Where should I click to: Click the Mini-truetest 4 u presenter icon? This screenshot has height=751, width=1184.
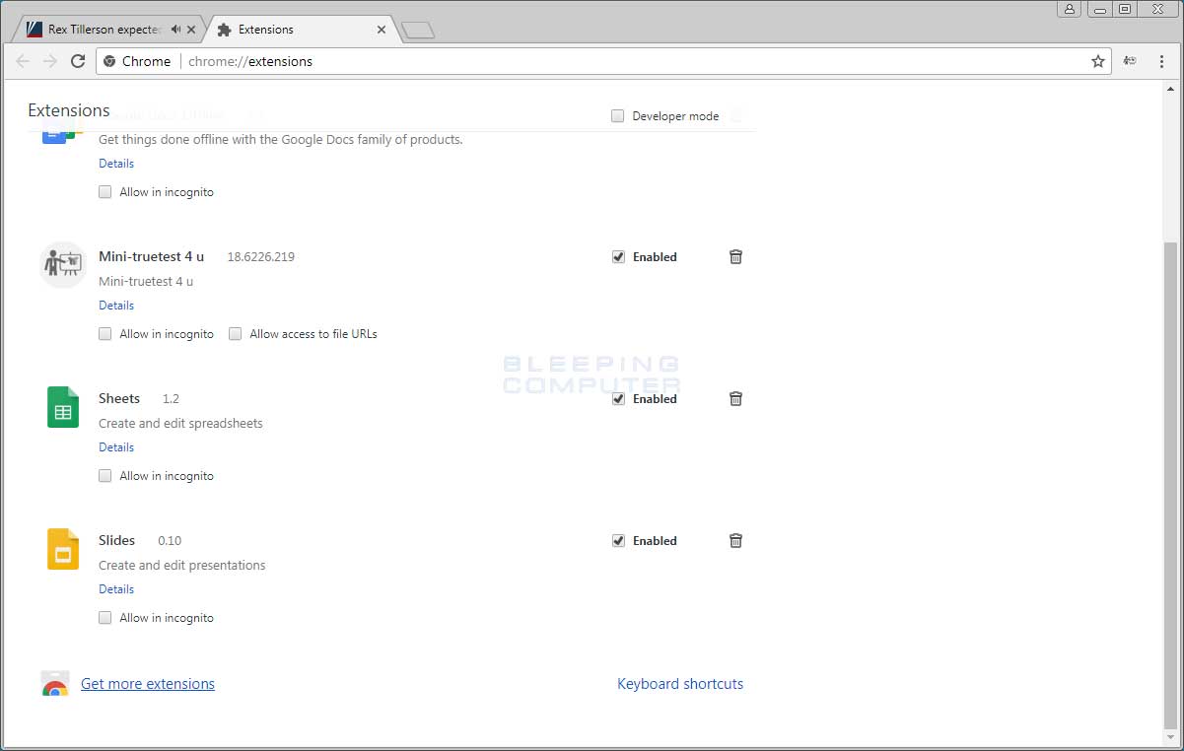[63, 264]
